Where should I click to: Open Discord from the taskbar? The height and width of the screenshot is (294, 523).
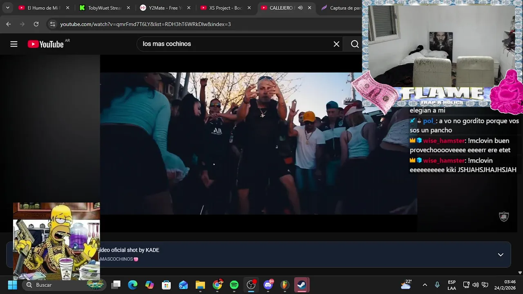click(x=268, y=285)
